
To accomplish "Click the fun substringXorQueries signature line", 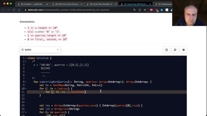I will (x=93, y=82).
